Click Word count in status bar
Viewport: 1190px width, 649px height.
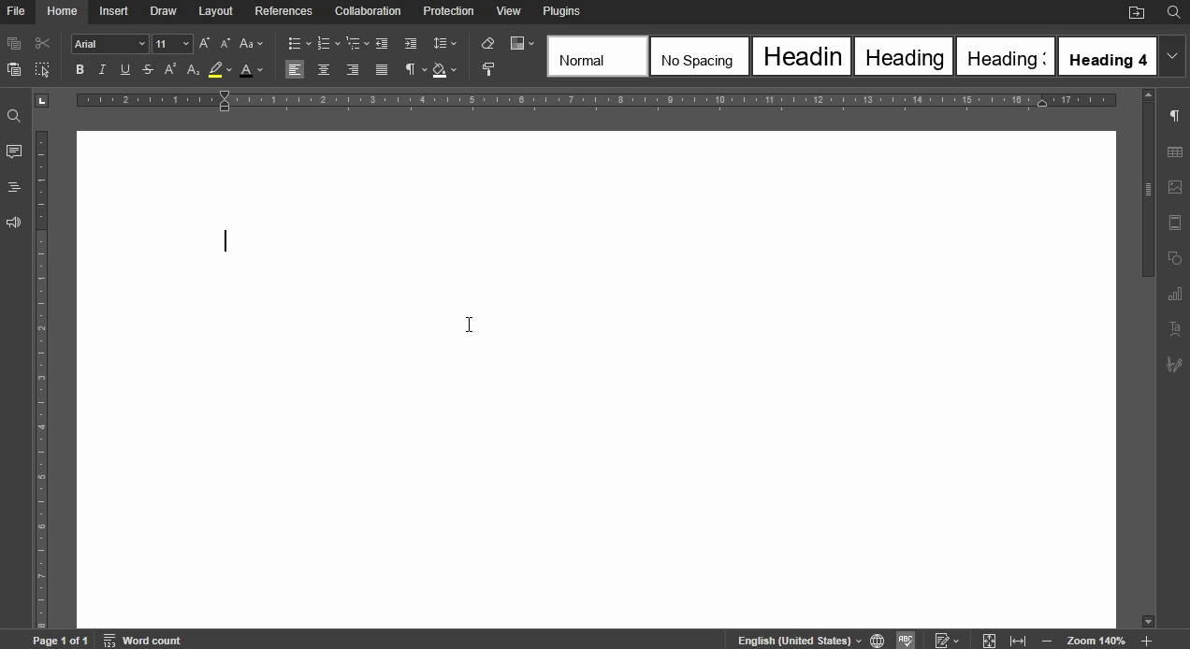[x=142, y=641]
